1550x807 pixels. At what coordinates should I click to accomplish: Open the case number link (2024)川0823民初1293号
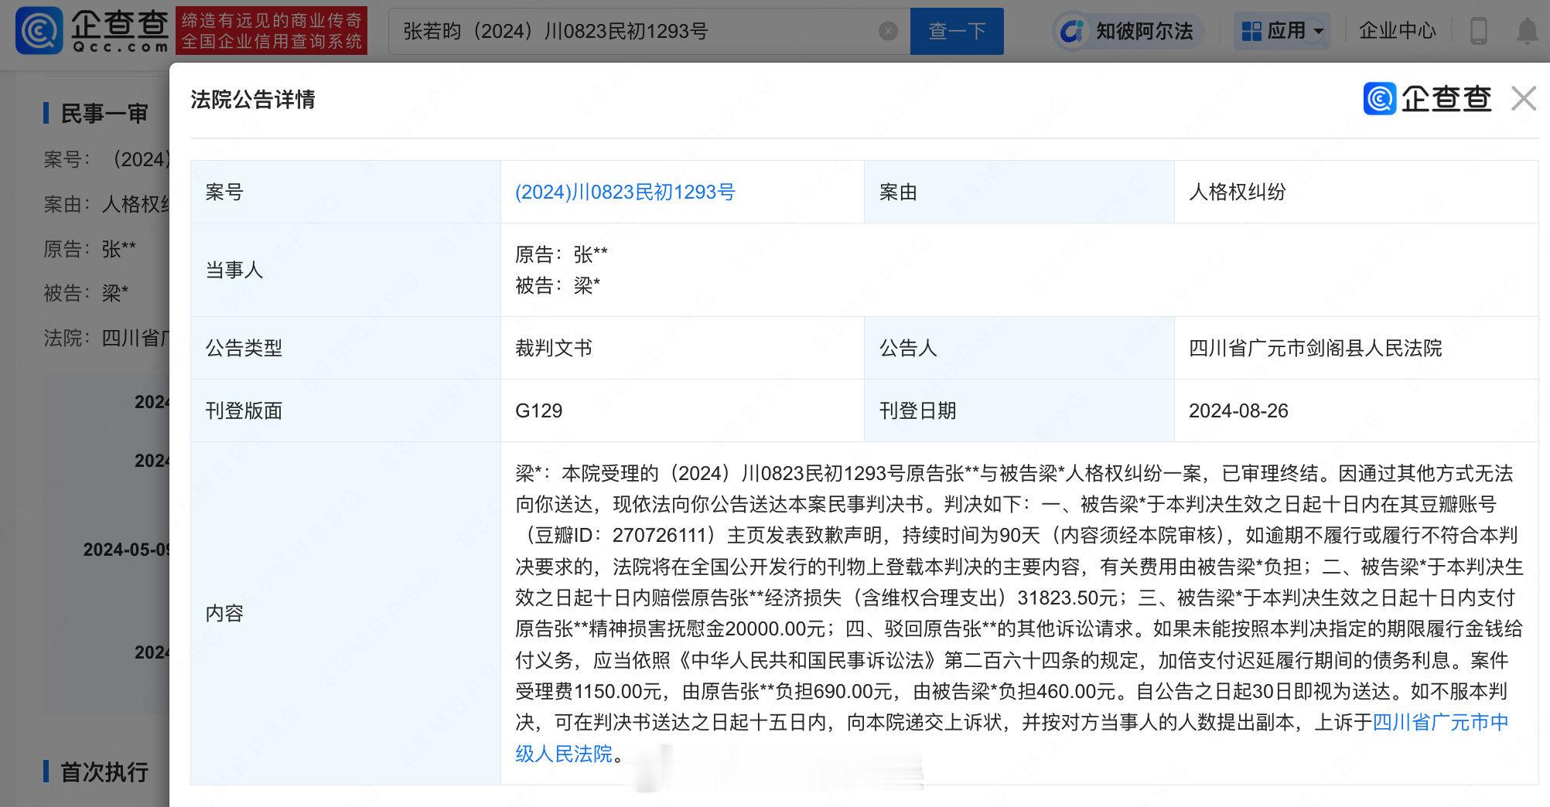pyautogui.click(x=625, y=192)
